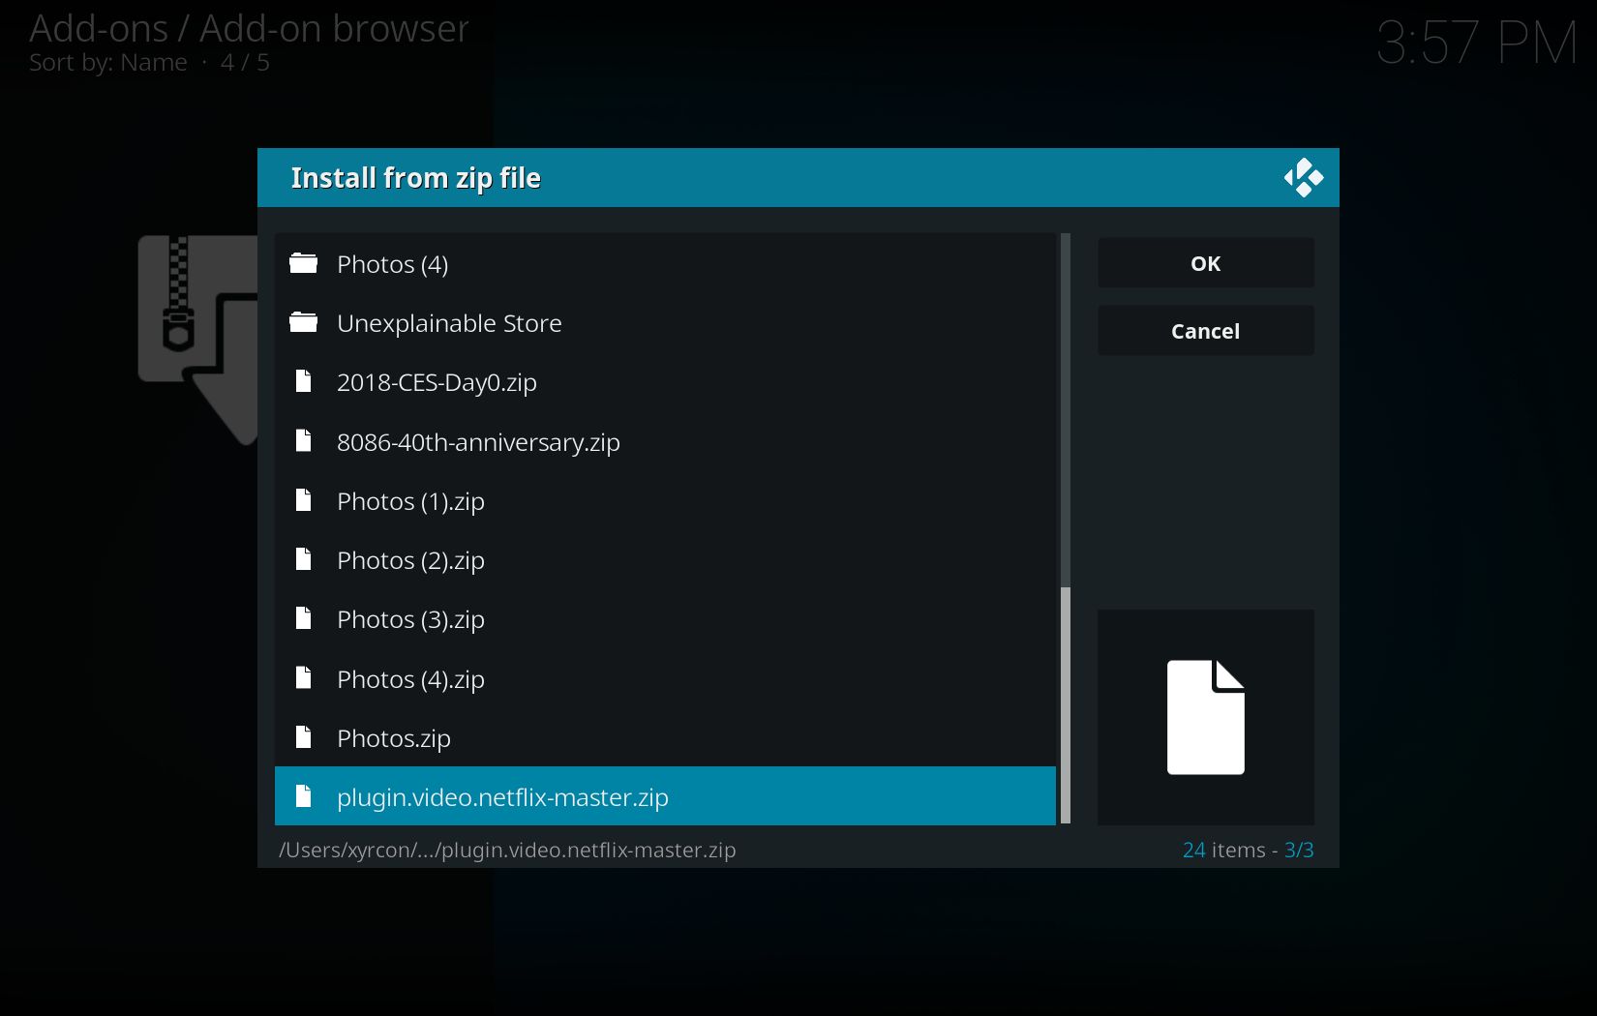Click file icon beside 8086-40th-anniversary.zip

click(x=303, y=441)
